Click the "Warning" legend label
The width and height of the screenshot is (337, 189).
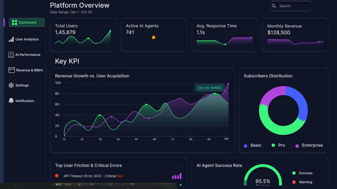point(305,182)
